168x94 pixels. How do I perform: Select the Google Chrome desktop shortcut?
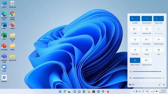pos(12,16)
